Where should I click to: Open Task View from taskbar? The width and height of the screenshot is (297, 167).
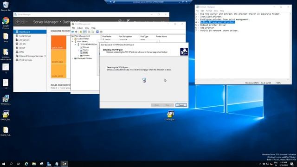(x=19, y=164)
